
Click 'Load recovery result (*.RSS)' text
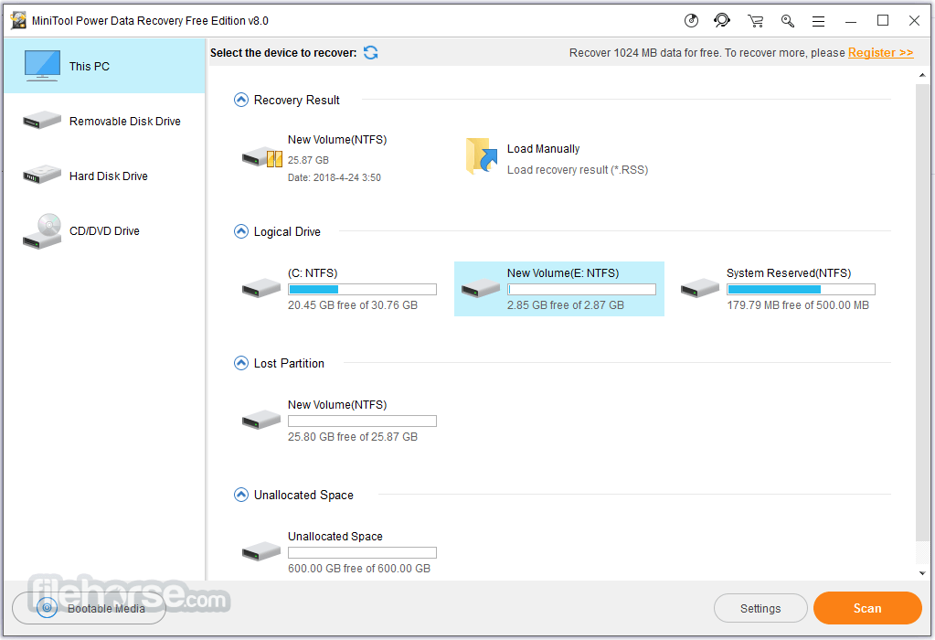[x=578, y=170]
